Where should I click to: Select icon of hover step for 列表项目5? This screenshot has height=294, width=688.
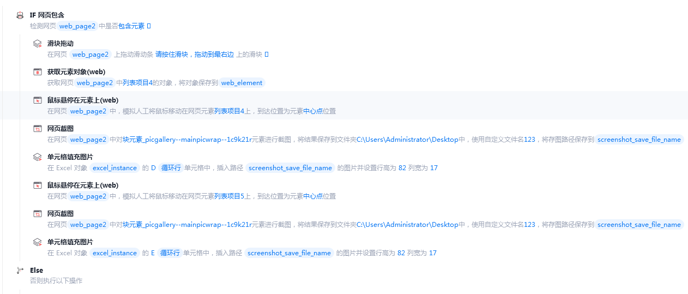pos(38,185)
